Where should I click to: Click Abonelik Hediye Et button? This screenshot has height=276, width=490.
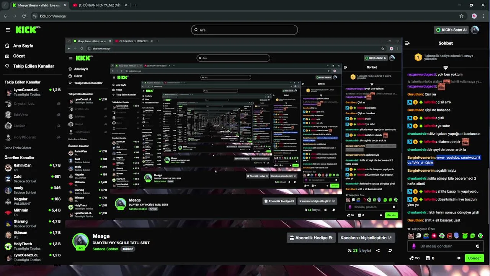click(311, 238)
